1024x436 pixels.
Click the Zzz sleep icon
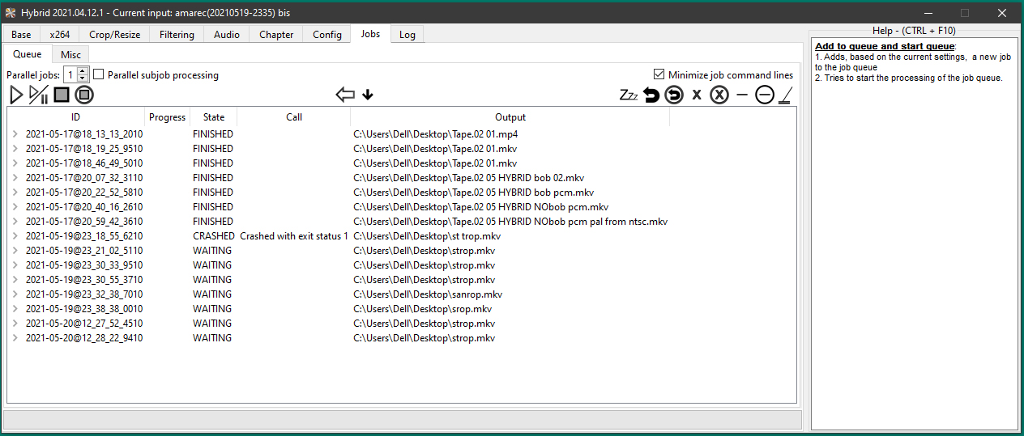tap(629, 95)
